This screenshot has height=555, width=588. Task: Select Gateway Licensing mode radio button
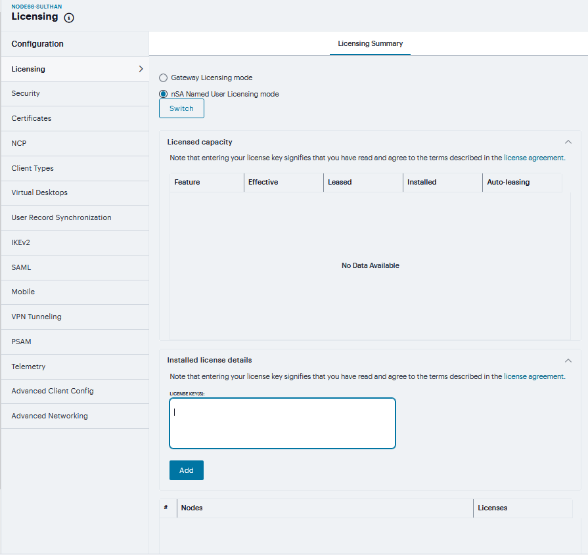pos(164,78)
